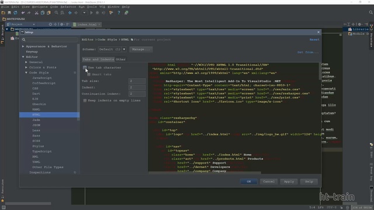Check Keep indents on empty lines
Screen dimensions: 374x210
(85, 100)
